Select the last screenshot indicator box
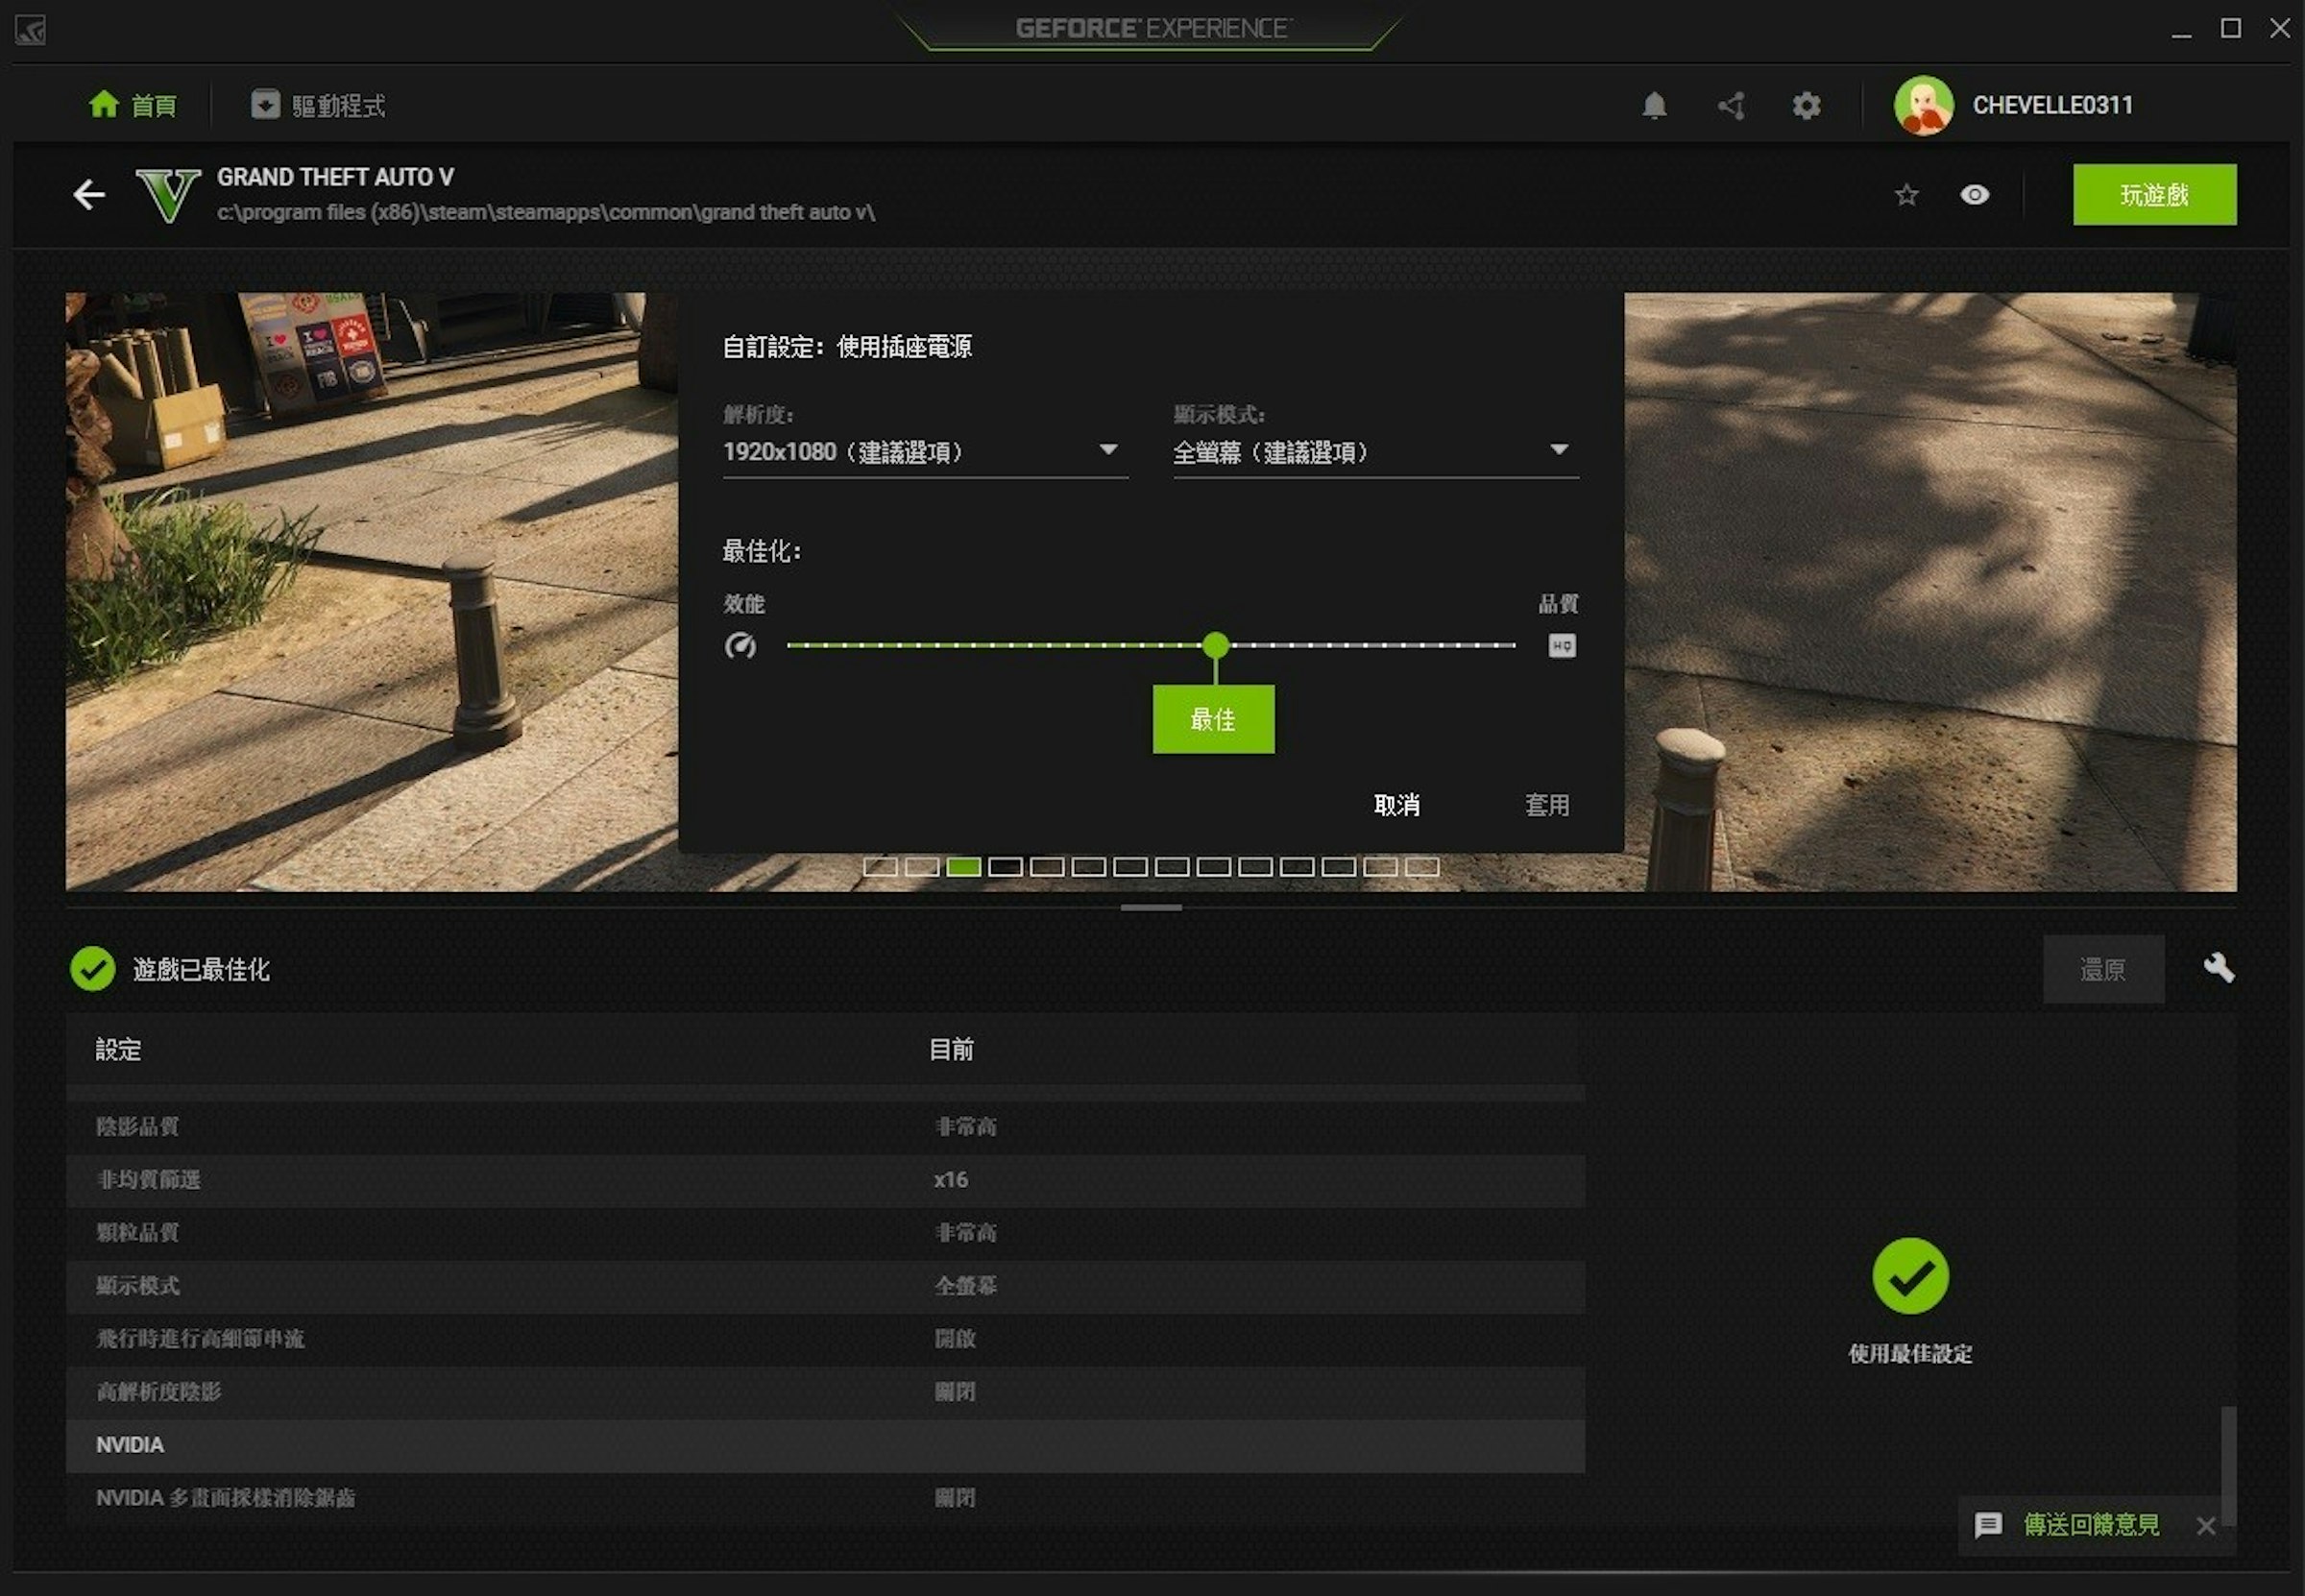This screenshot has height=1596, width=2305. (1421, 866)
